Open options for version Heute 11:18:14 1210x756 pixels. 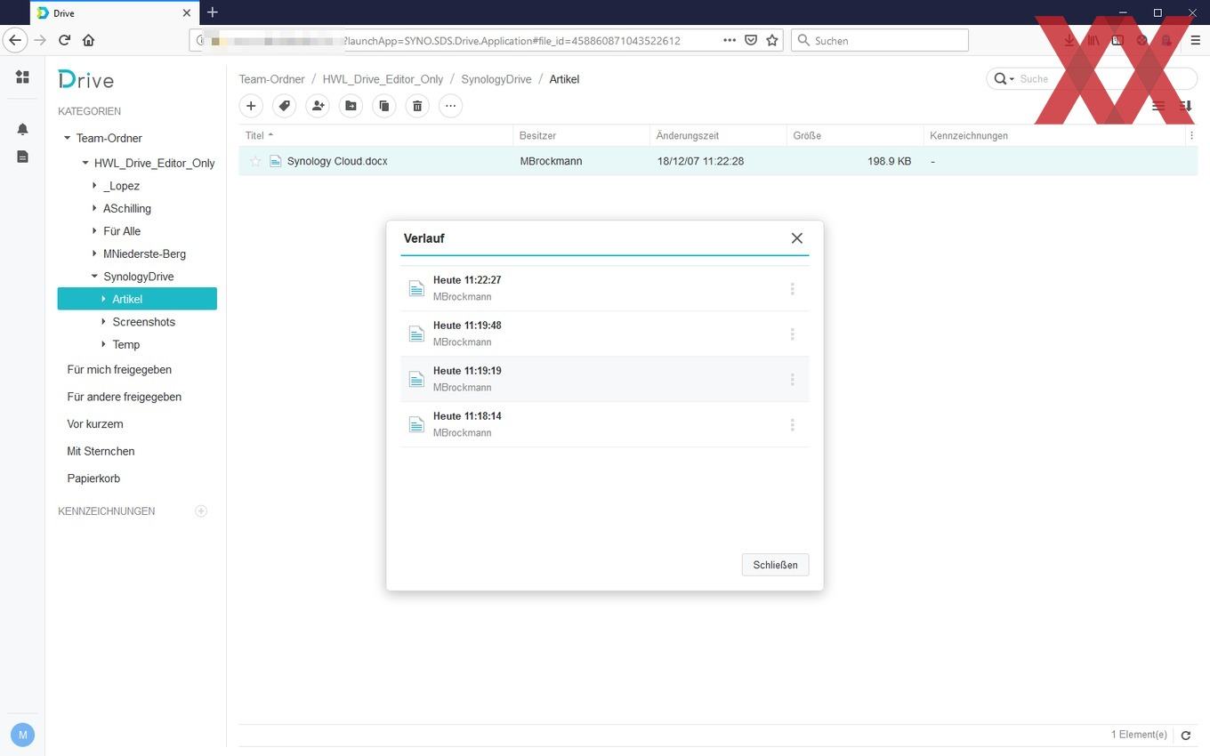pyautogui.click(x=792, y=425)
